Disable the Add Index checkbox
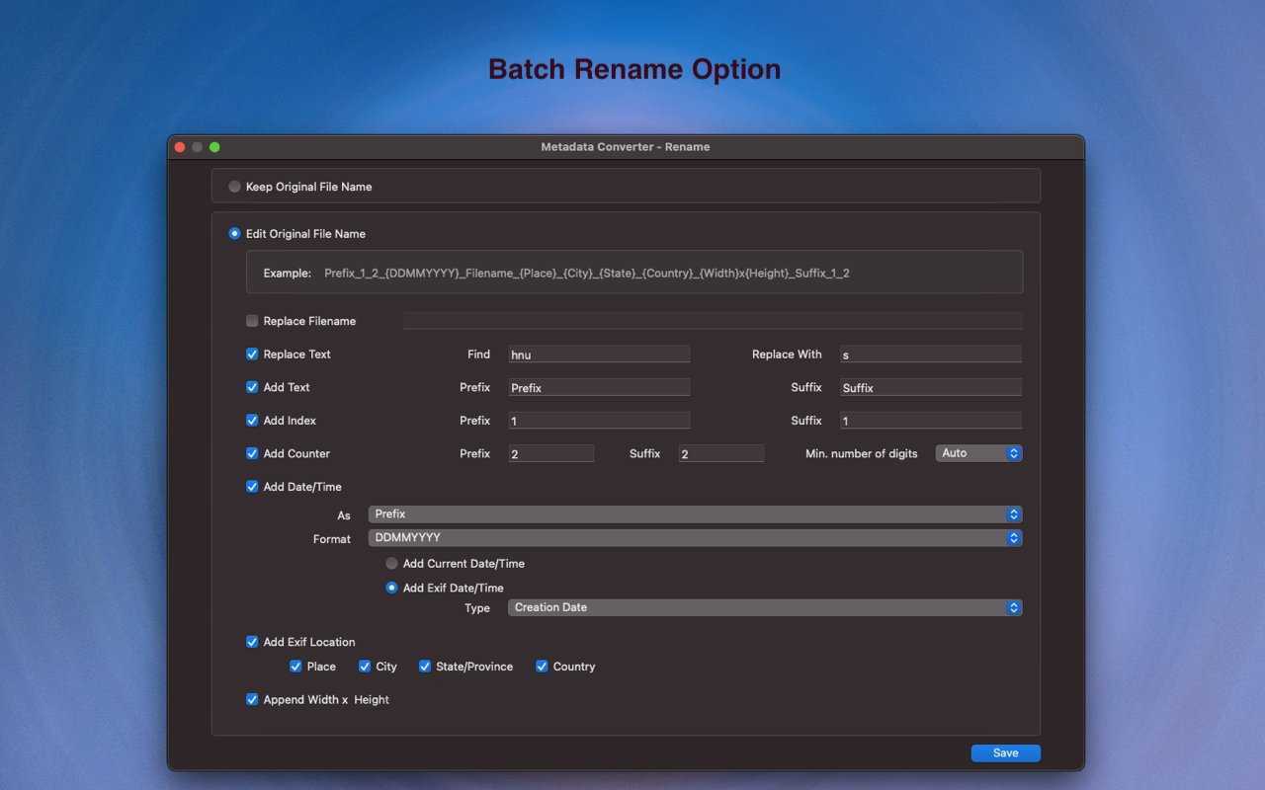The height and width of the screenshot is (790, 1265). pyautogui.click(x=252, y=421)
